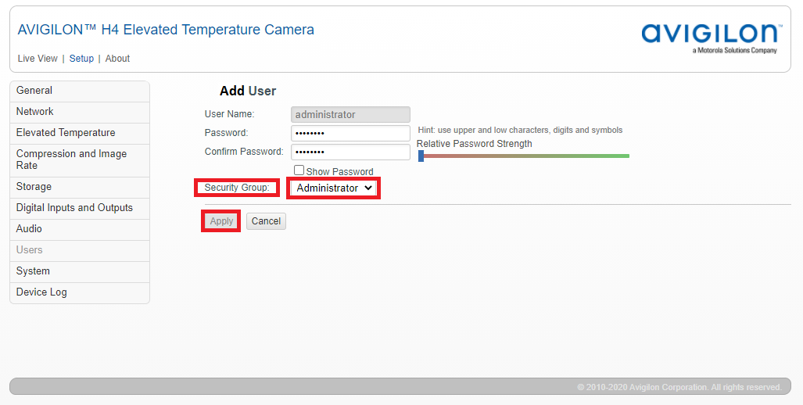Expand the Security Group dropdown
This screenshot has width=803, height=405.
(x=334, y=188)
